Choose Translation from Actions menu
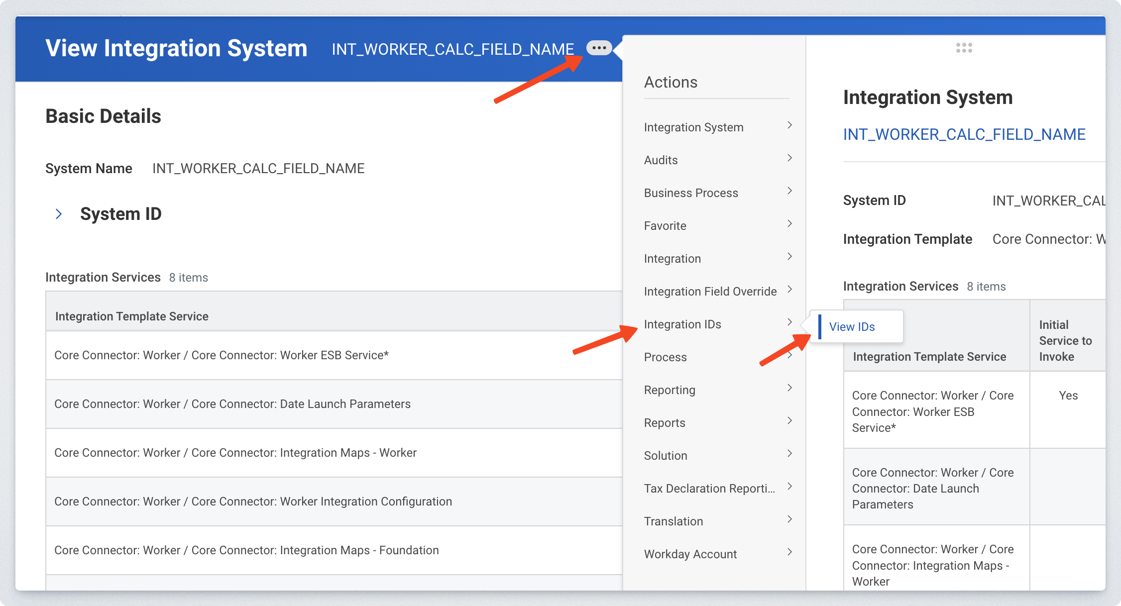The width and height of the screenshot is (1121, 606). coord(673,521)
